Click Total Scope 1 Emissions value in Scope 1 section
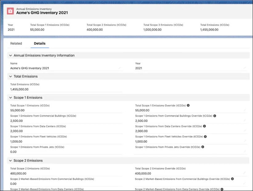The image size is (253, 191). (18, 110)
